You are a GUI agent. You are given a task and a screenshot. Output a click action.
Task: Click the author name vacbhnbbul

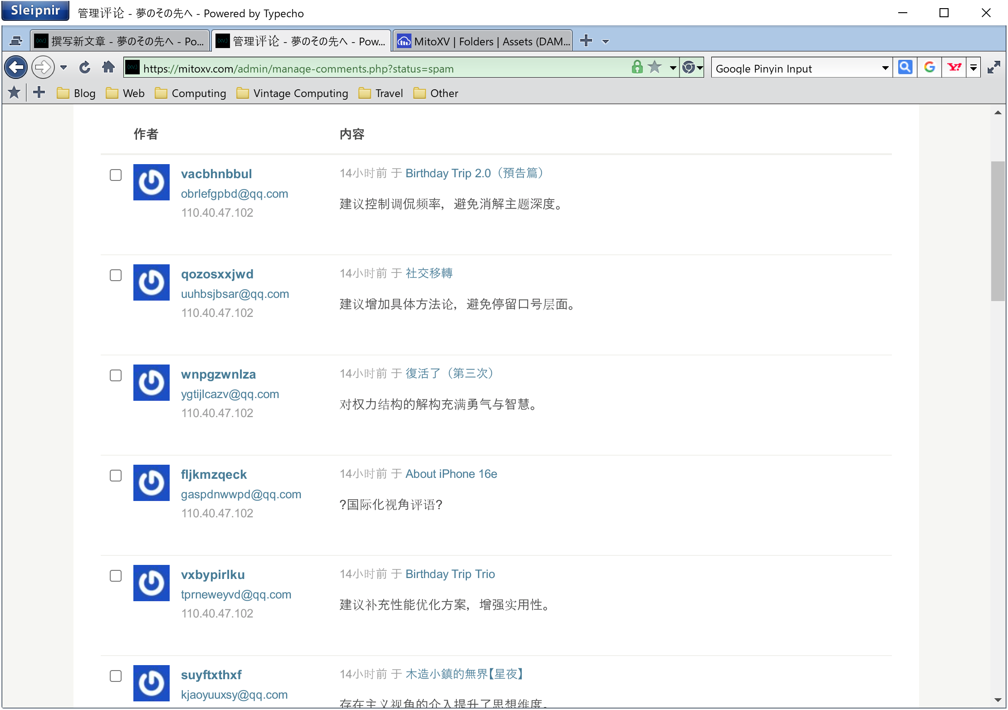[216, 174]
